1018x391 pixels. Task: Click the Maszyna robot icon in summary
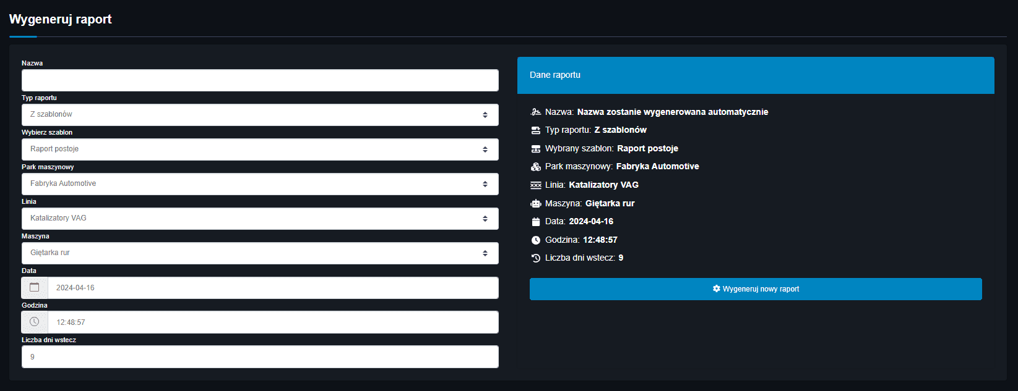point(536,204)
